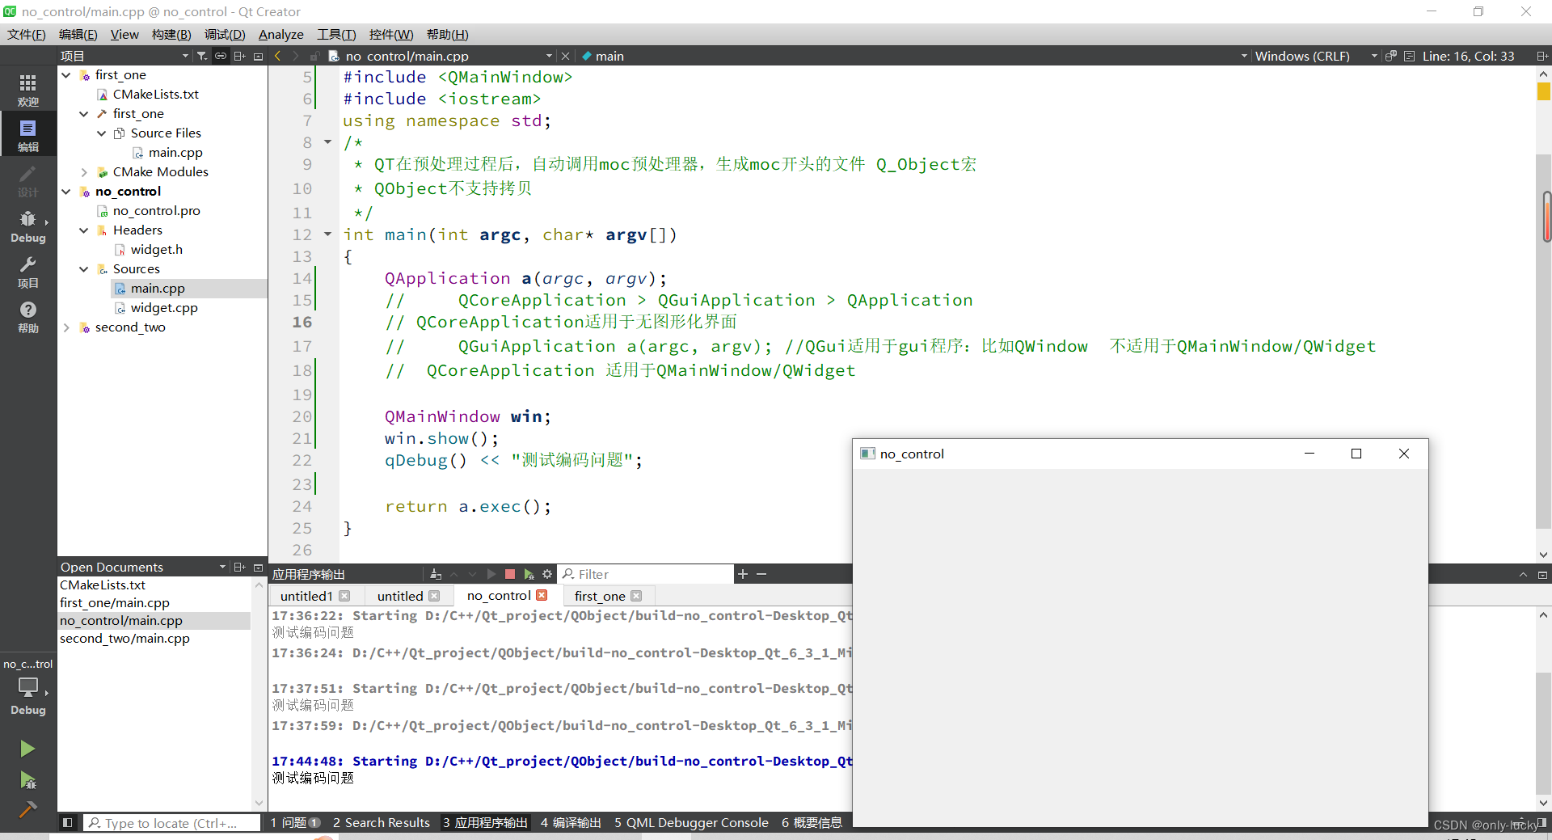Toggle Synchronize with Editor link icon
The width and height of the screenshot is (1552, 840).
220,56
